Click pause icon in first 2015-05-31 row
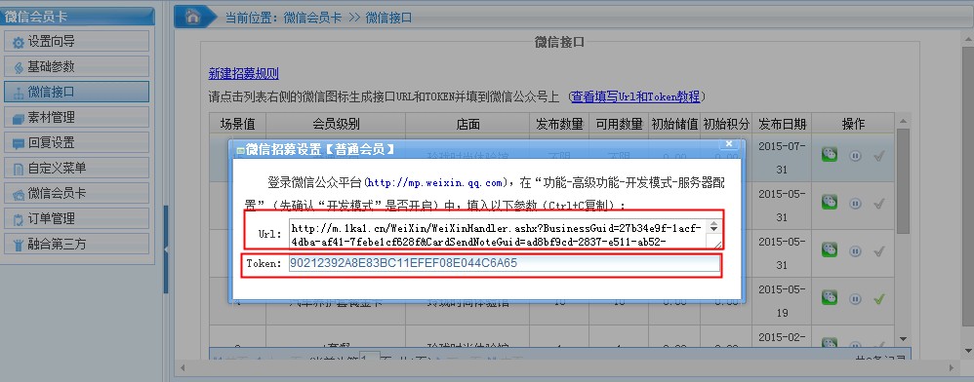This screenshot has width=974, height=382. point(855,203)
